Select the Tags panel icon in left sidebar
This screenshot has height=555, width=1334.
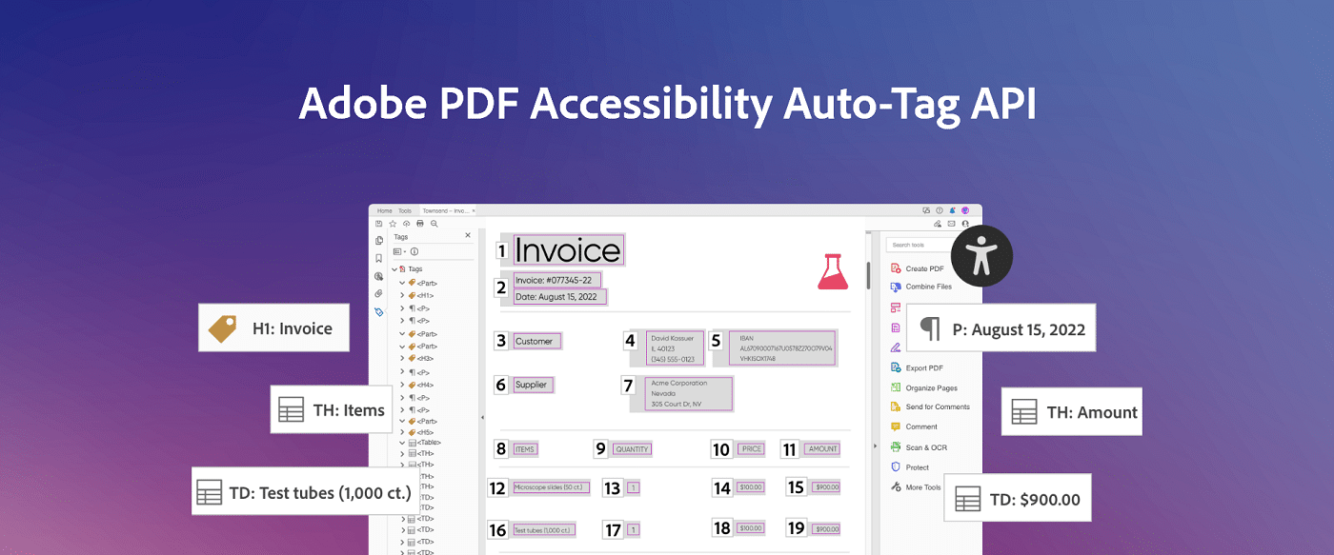379,312
